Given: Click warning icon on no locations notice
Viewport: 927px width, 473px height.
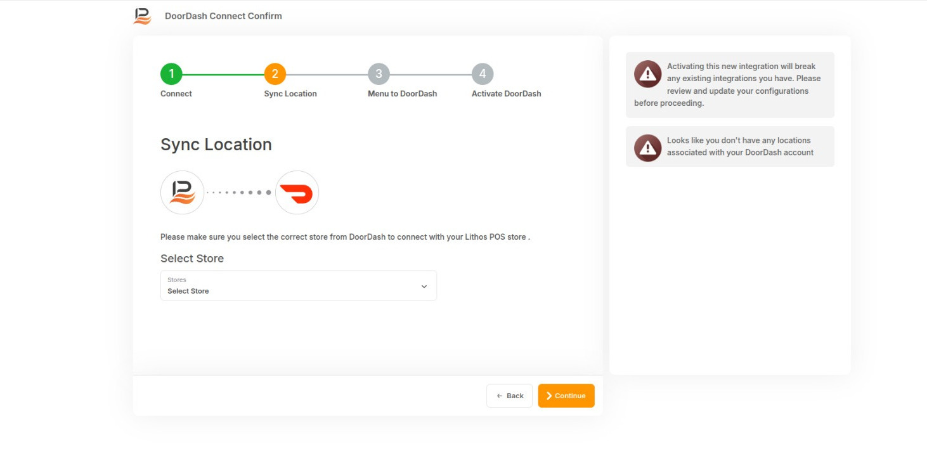Looking at the screenshot, I should pos(648,148).
